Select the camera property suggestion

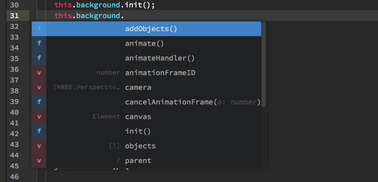tap(147, 87)
